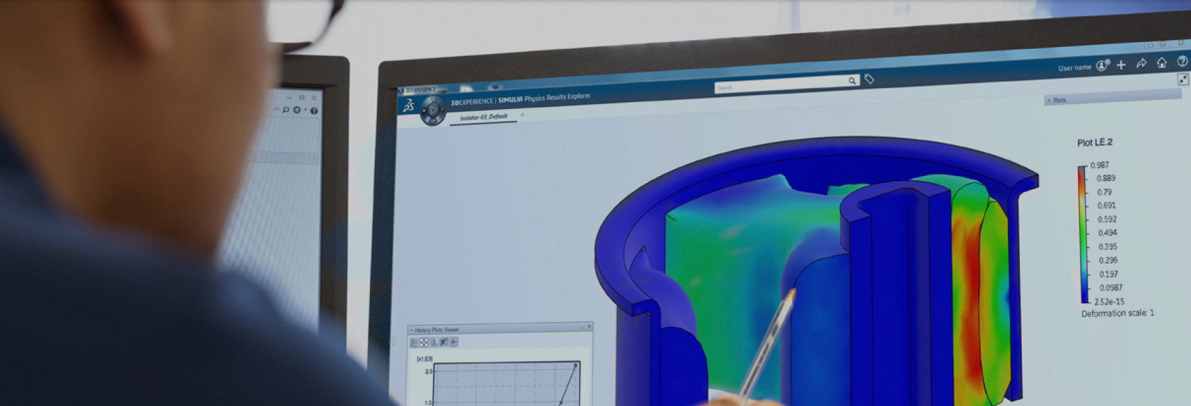Open the 3DEXPERIENCE compass play button
This screenshot has height=406, width=1191.
tap(433, 110)
